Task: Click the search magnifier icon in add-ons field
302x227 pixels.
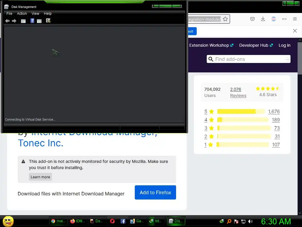Action: [x=211, y=59]
